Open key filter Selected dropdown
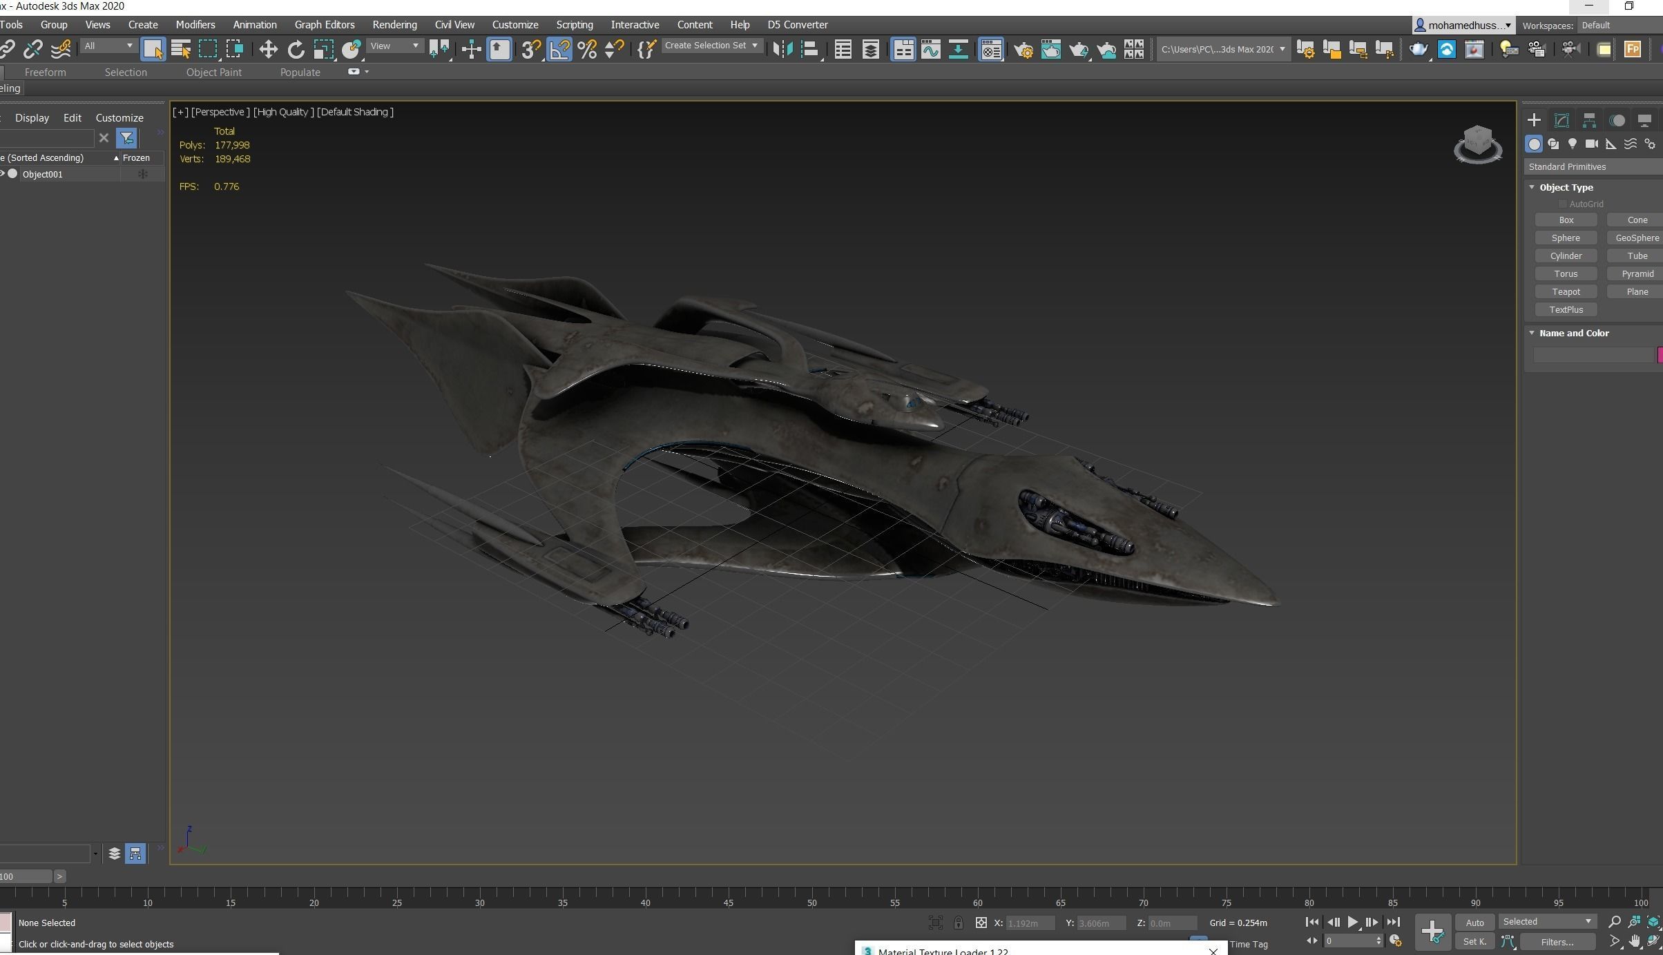This screenshot has width=1663, height=955. (x=1547, y=922)
